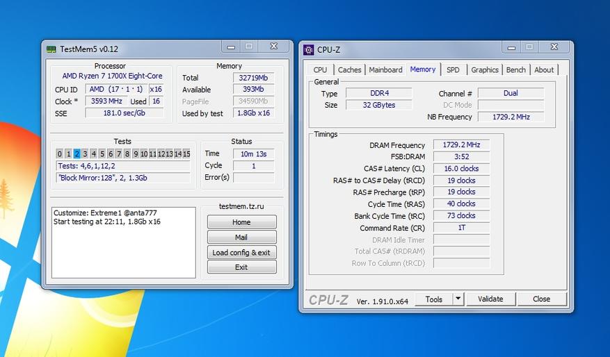This screenshot has width=610, height=357.
Task: Click the Cycle '1' value field
Action: (253, 166)
